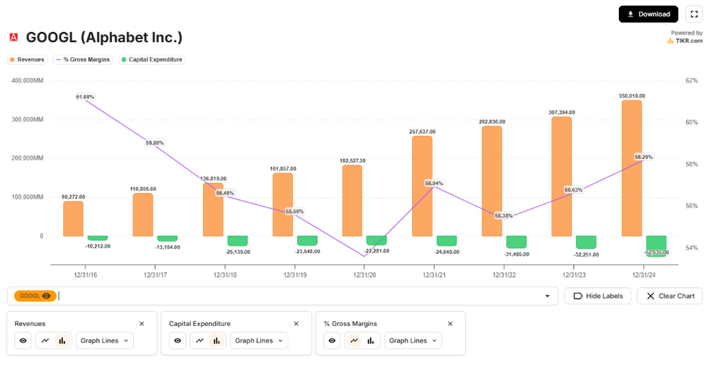Image resolution: width=723 pixels, height=365 pixels.
Task: Switch % Gross Margins to line chart
Action: (354, 340)
